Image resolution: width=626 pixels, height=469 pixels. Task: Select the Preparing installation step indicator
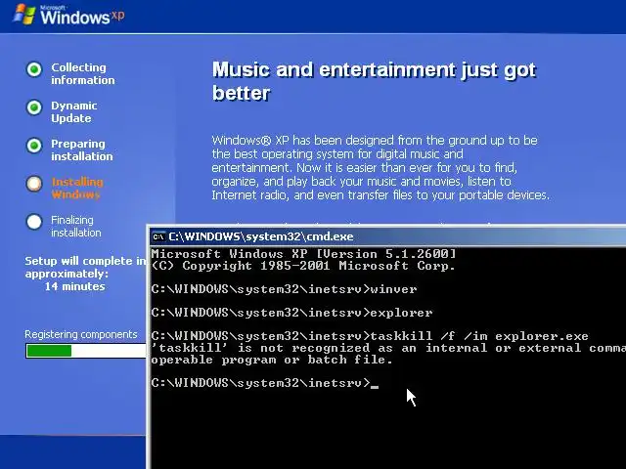pyautogui.click(x=34, y=146)
